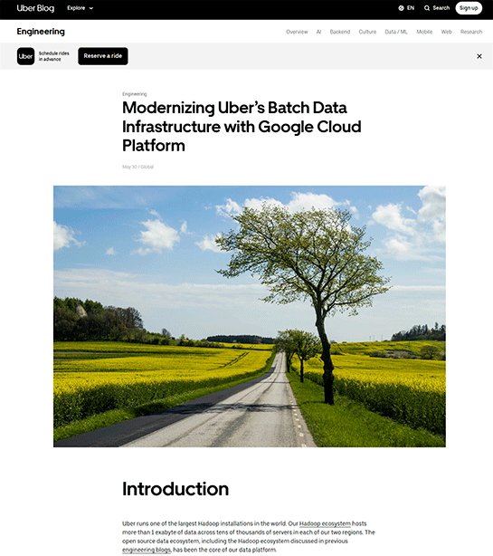493x556 pixels.
Task: Switch to the Culture tab
Action: coord(367,32)
